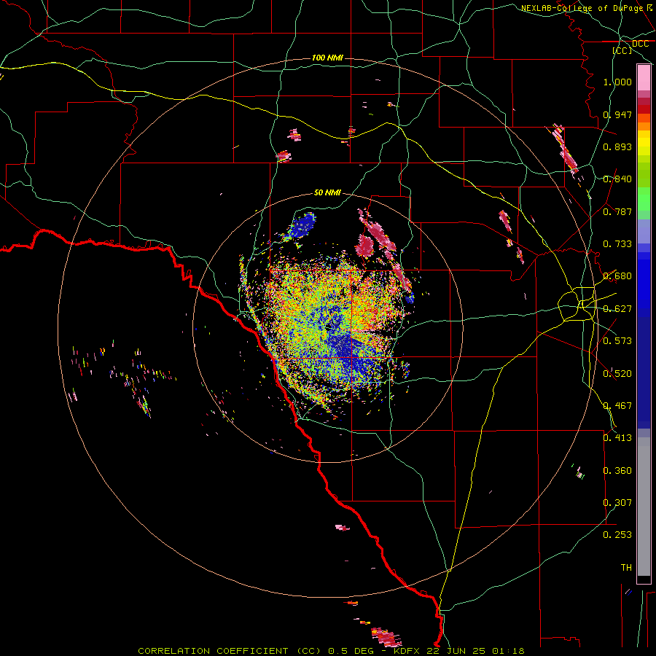Image resolution: width=656 pixels, height=656 pixels.
Task: Click the NEXLAB-College of DuPage credit text
Action: [582, 8]
